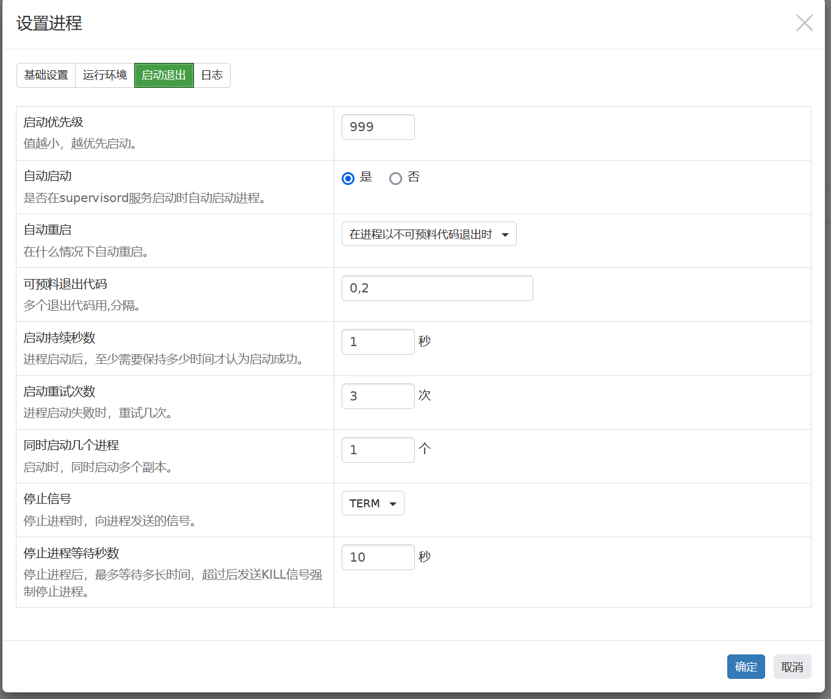
Task: Click the description 启动时，同时启动多个副本。
Action: coord(100,467)
